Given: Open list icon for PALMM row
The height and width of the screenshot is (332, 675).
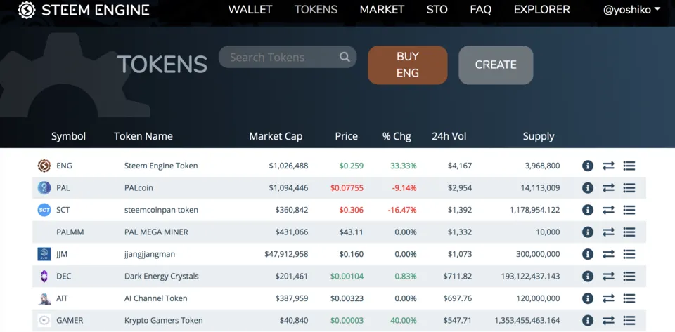Looking at the screenshot, I should [x=629, y=232].
